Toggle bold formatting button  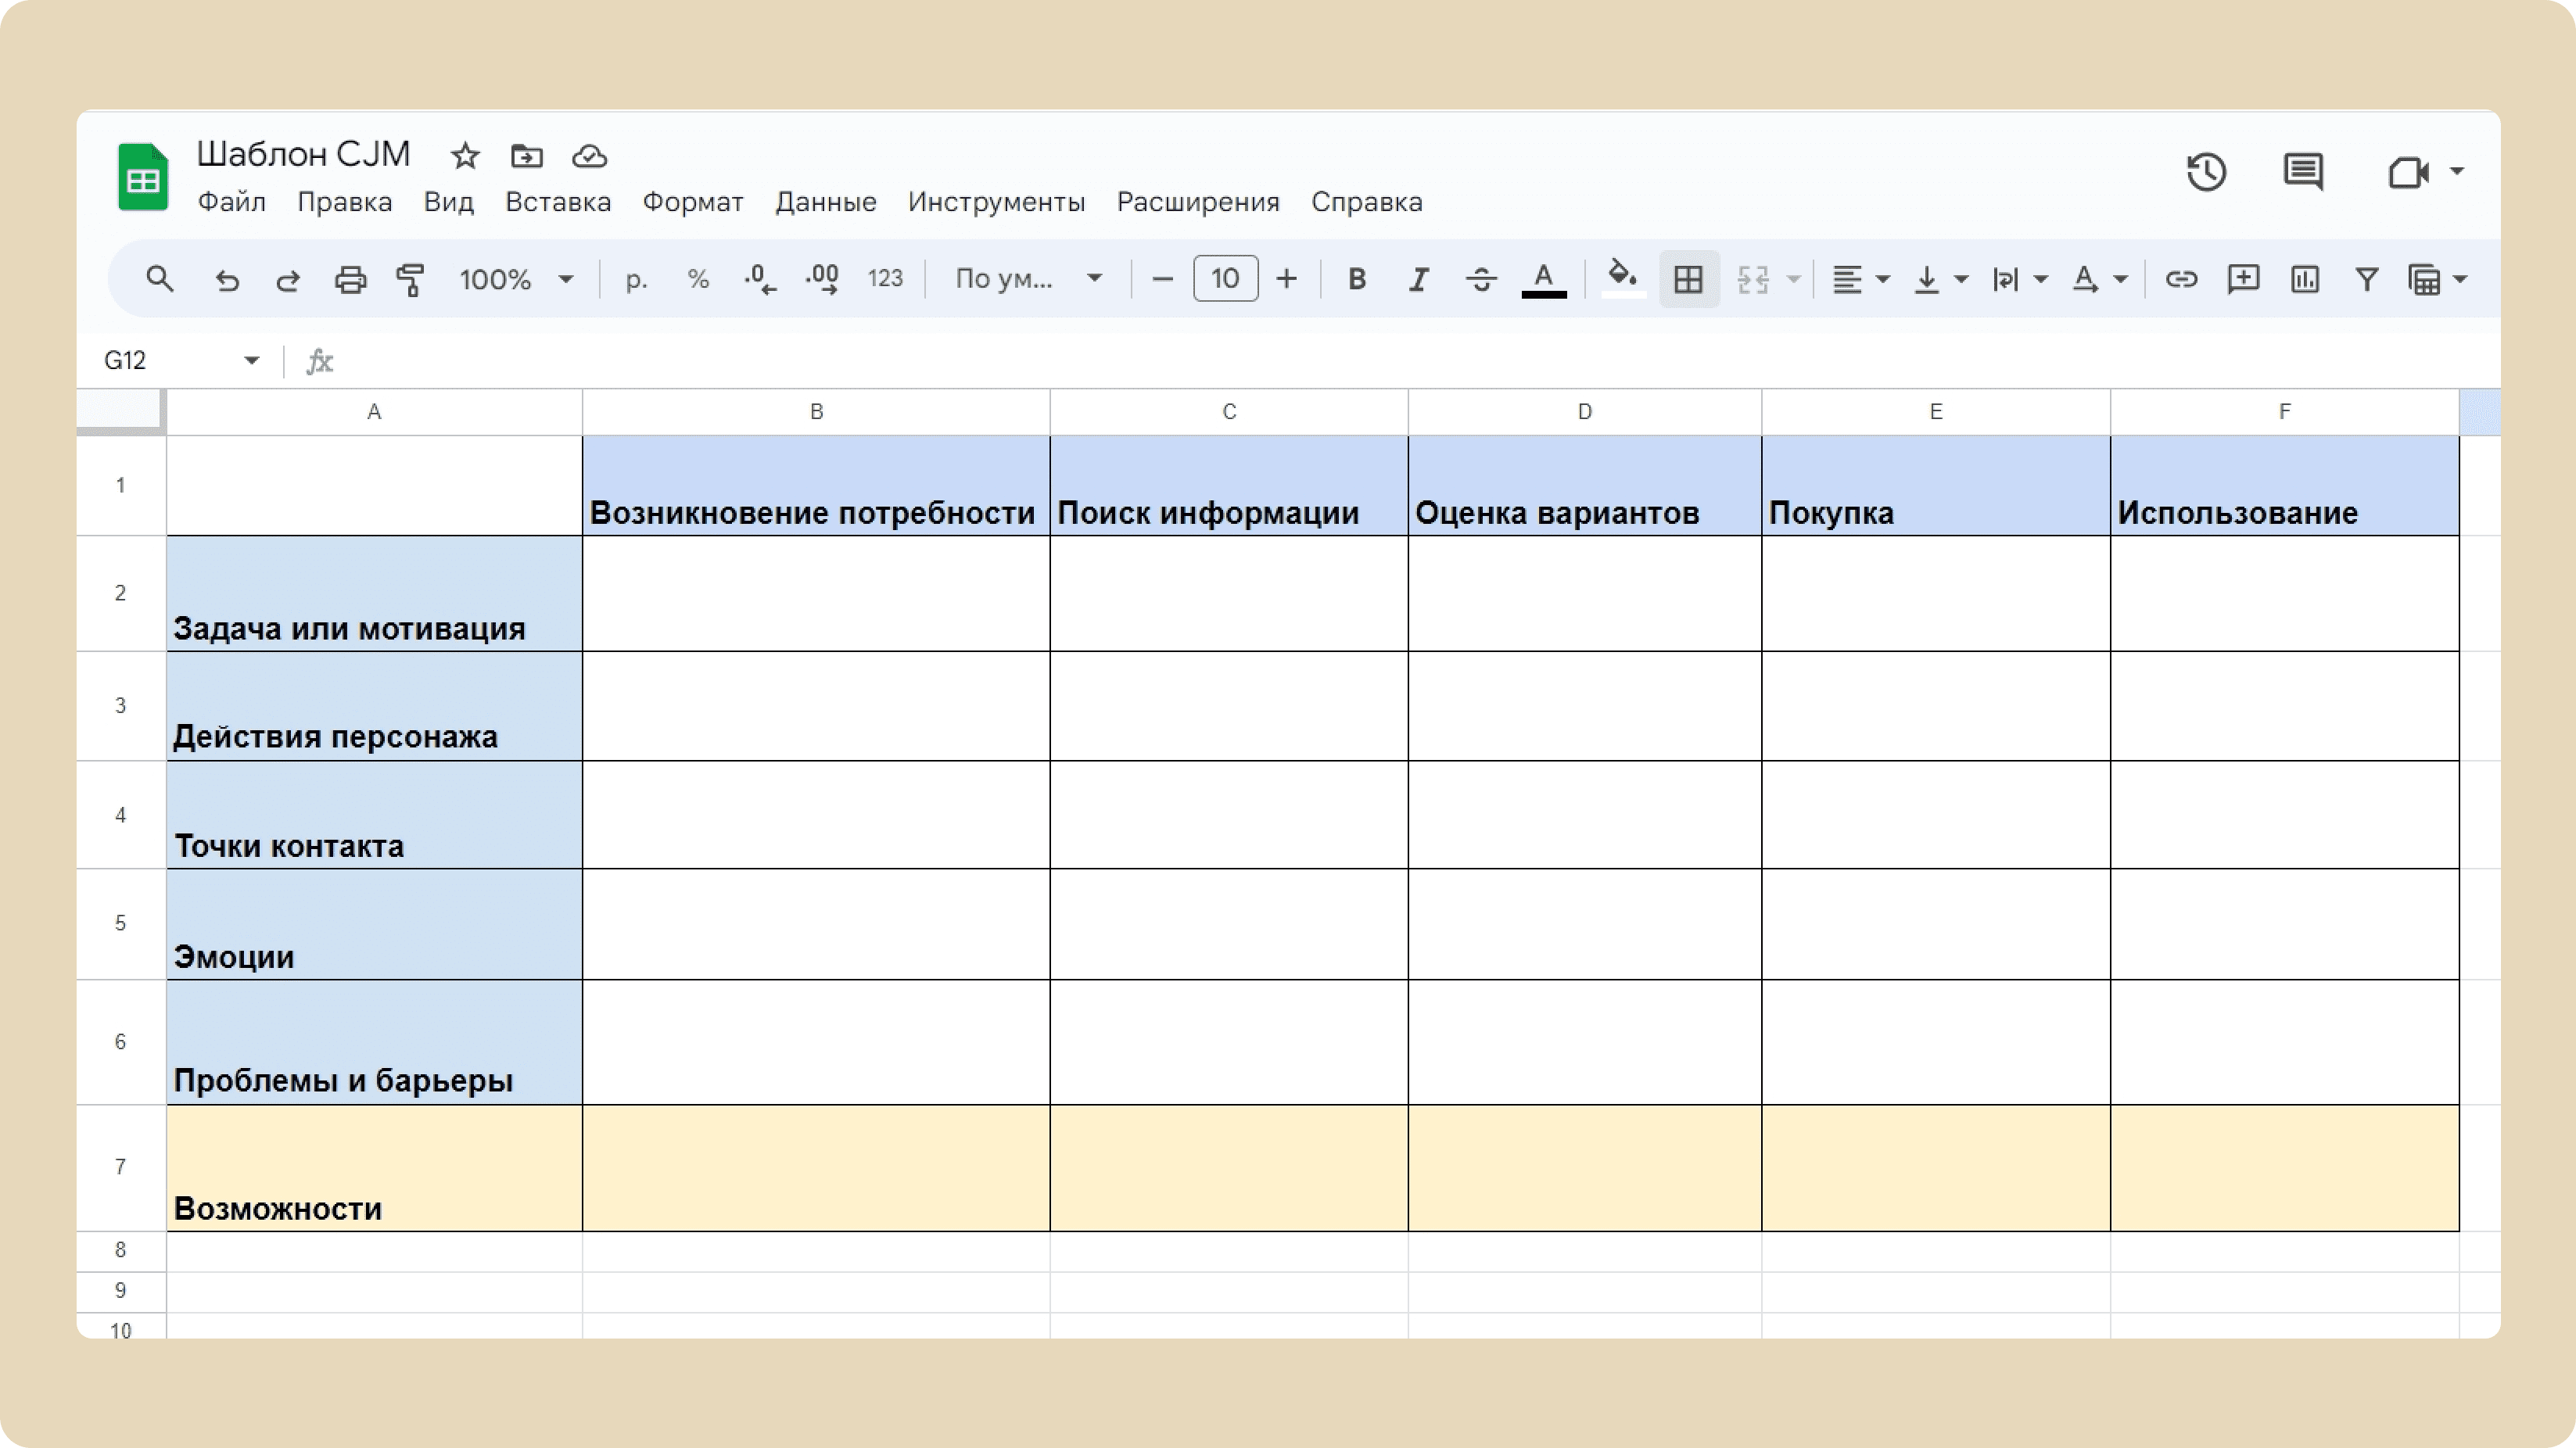click(x=1357, y=279)
